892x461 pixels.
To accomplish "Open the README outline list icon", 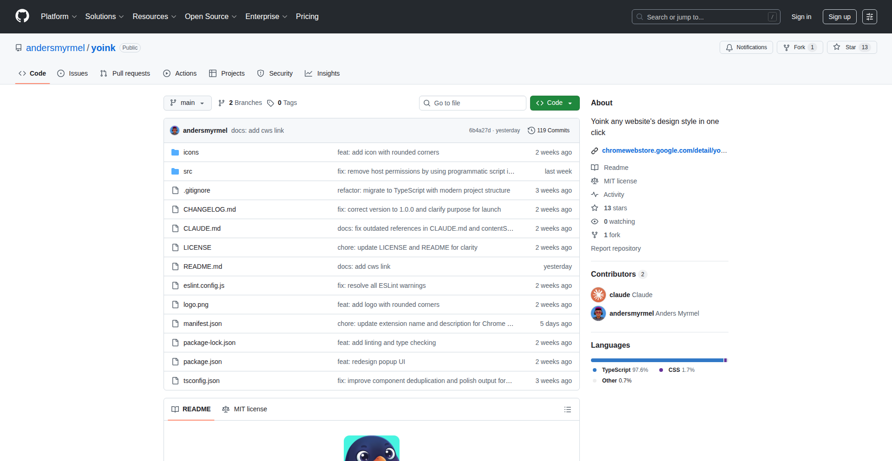I will [x=567, y=409].
